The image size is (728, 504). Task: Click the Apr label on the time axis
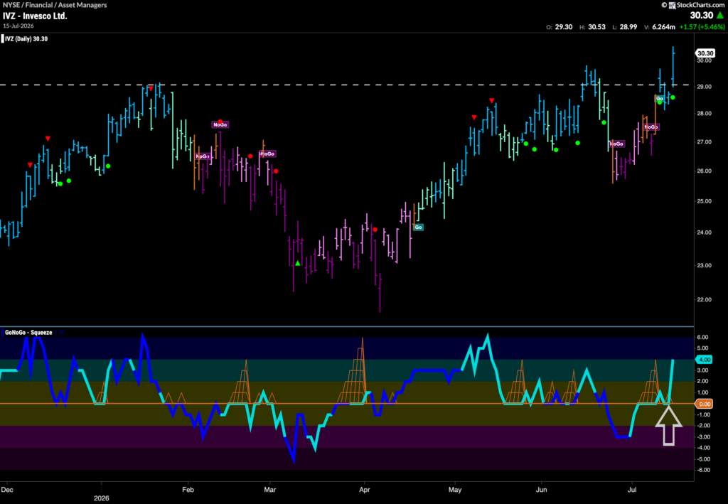coord(365,490)
